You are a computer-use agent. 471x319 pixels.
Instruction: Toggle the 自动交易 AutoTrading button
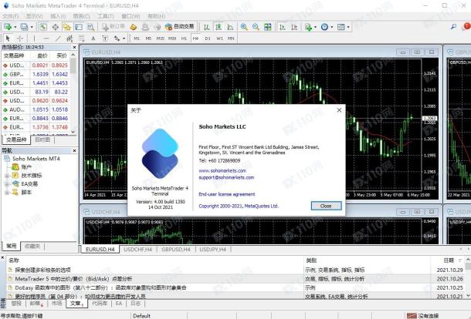(x=180, y=27)
